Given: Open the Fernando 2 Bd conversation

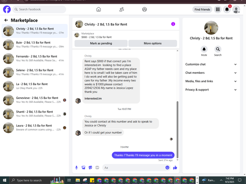Looking at the screenshot, I should 34,59.
